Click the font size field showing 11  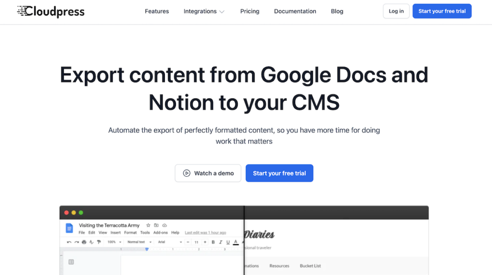[x=197, y=242]
